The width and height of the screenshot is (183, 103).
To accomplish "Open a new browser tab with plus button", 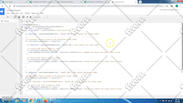I will (x=140, y=2).
